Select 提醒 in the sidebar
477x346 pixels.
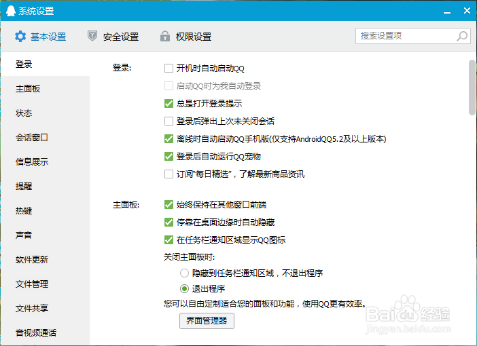pyautogui.click(x=45, y=186)
